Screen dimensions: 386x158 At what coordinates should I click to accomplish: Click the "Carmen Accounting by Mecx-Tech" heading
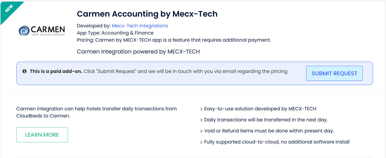147,14
